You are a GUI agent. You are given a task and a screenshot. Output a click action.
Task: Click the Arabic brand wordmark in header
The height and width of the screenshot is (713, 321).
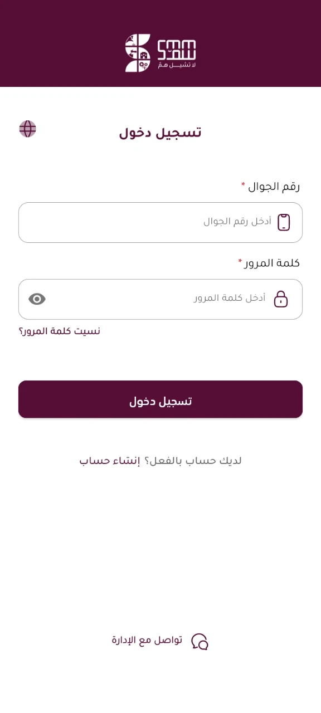click(x=177, y=50)
